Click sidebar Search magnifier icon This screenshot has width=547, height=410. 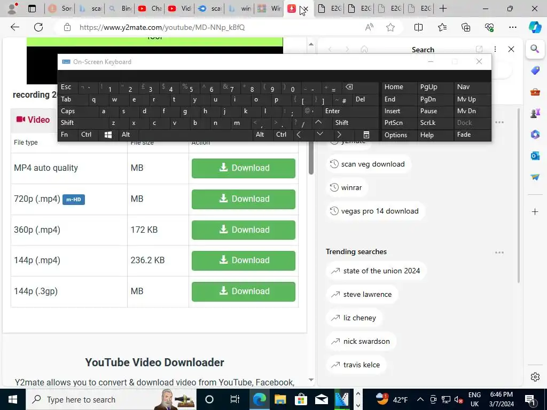point(535,49)
